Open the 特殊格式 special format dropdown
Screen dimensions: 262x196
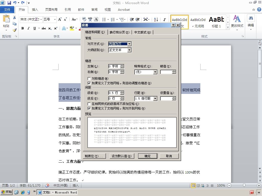tap(155, 72)
